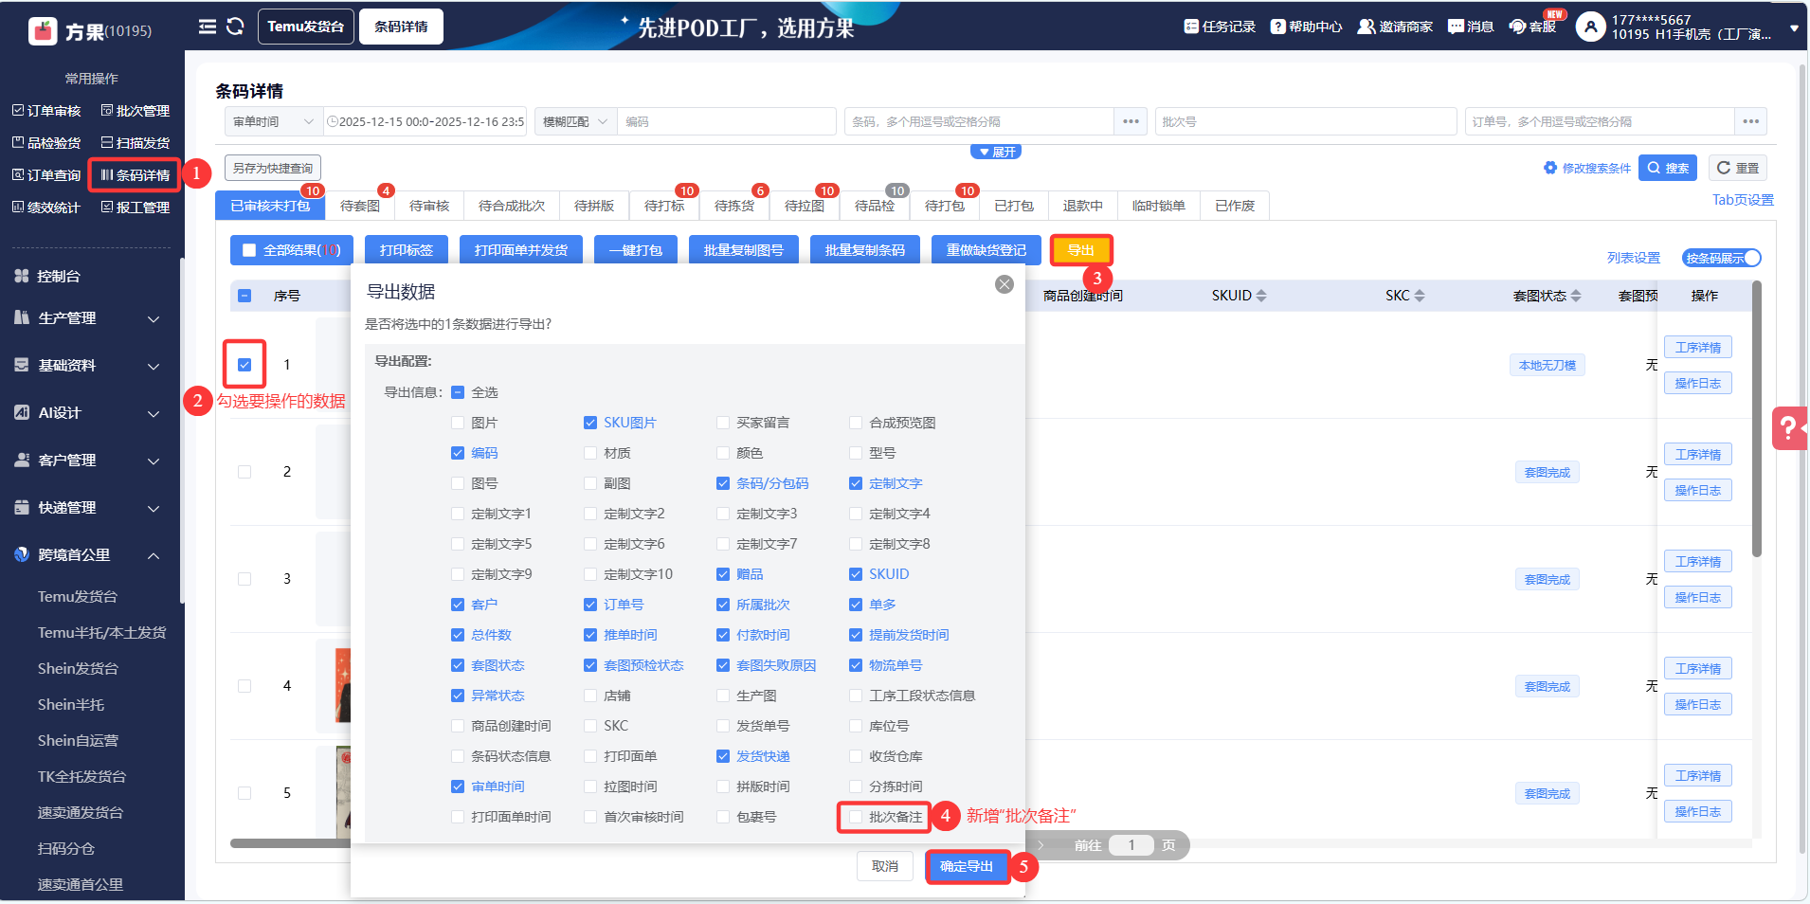Screen dimensions: 1810x904
Task: Click the refresh icon in the top bar
Action: coord(235,27)
